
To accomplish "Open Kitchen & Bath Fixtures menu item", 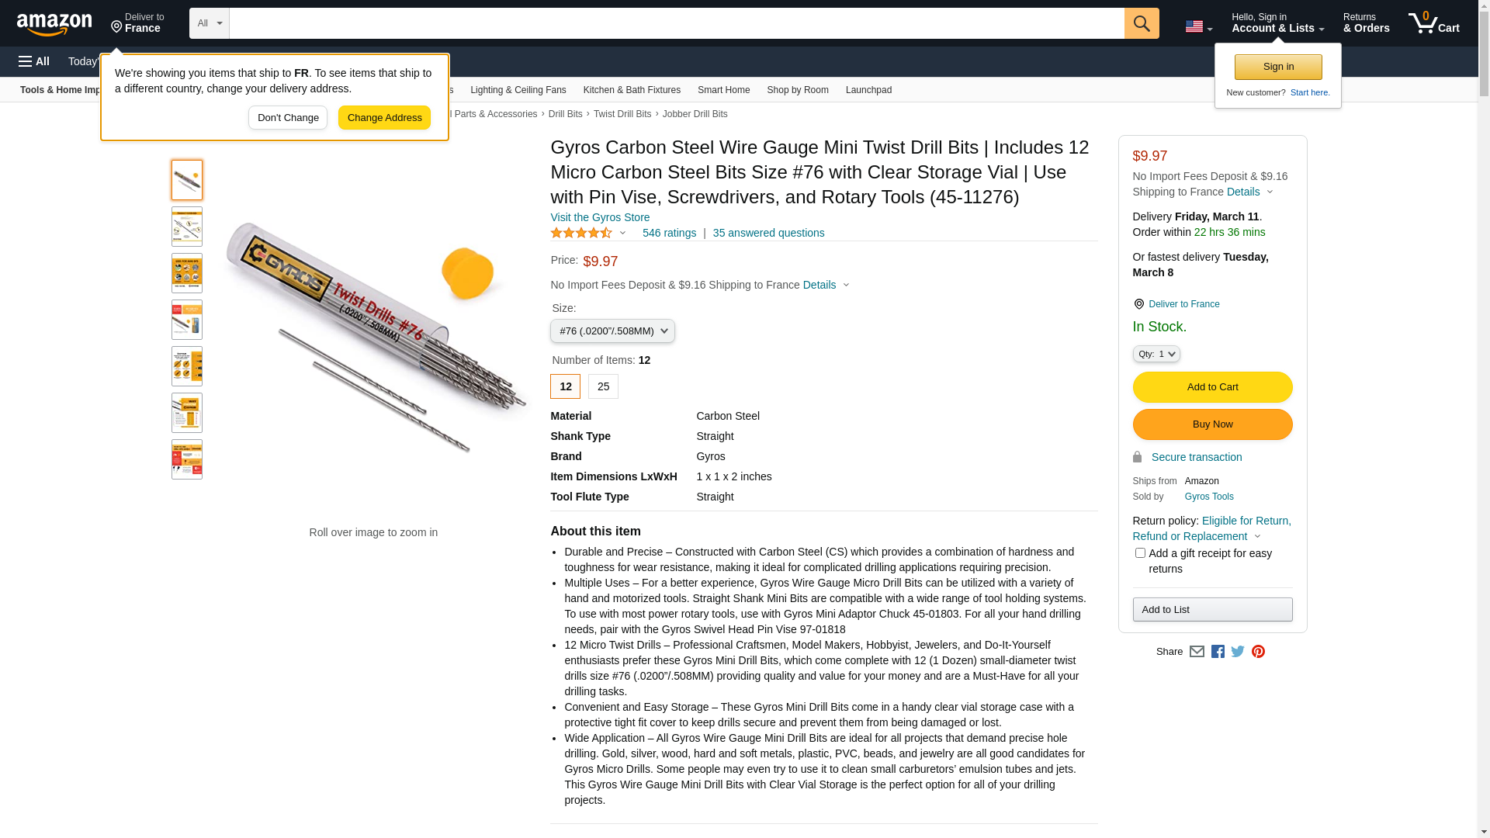I will tap(632, 90).
